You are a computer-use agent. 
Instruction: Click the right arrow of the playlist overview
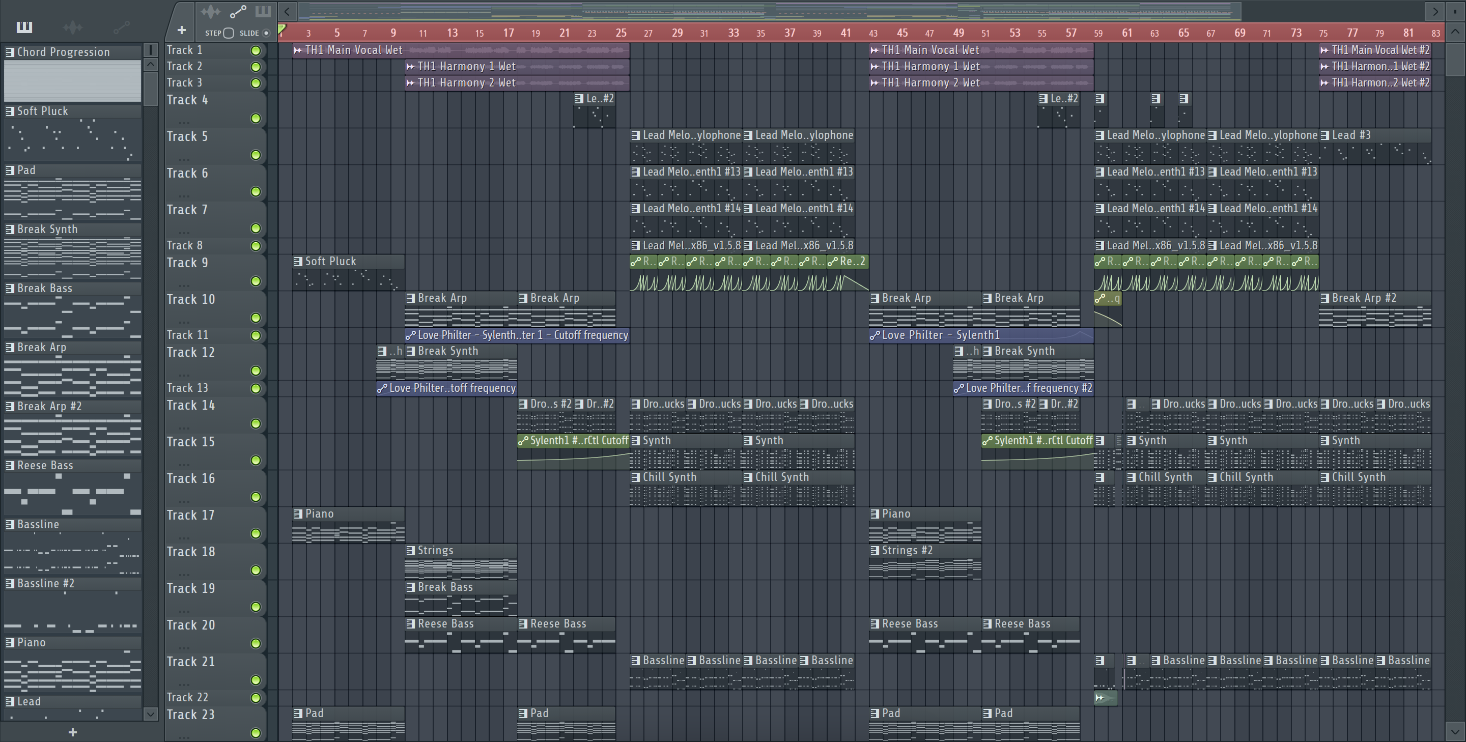tap(1435, 11)
